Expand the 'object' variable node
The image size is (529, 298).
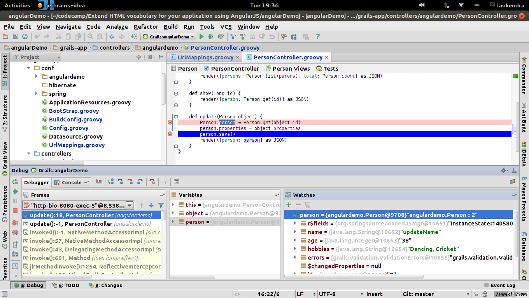[x=173, y=213]
